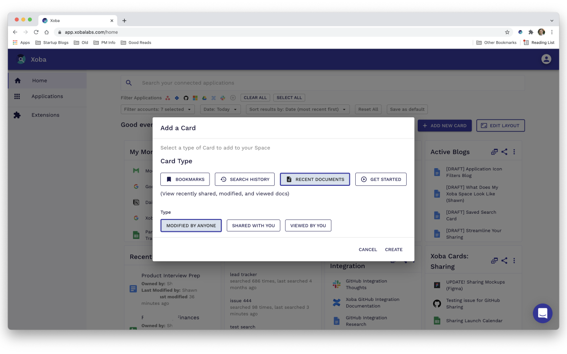Click the Xoba logo in header

(21, 59)
